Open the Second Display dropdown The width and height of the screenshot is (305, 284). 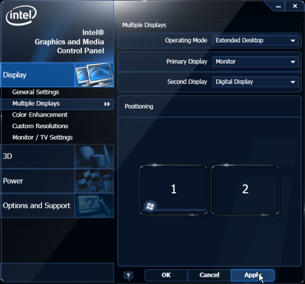[x=255, y=82]
